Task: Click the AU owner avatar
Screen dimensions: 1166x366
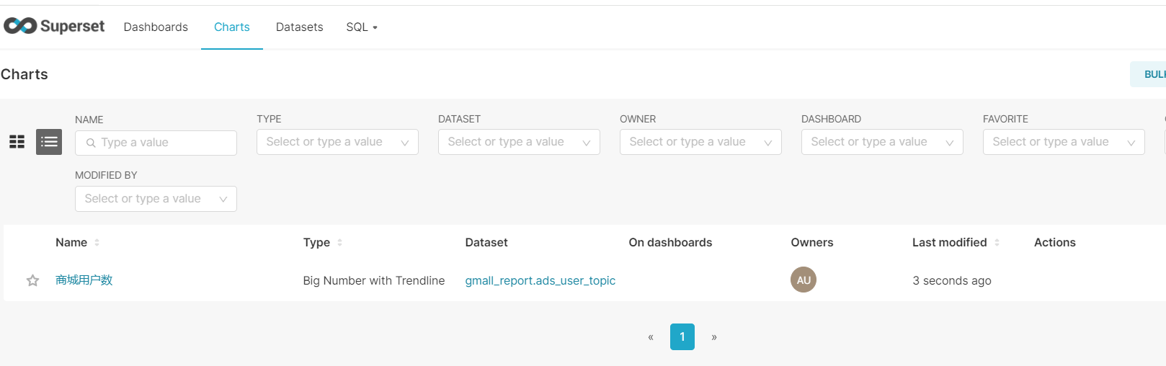Action: (804, 280)
